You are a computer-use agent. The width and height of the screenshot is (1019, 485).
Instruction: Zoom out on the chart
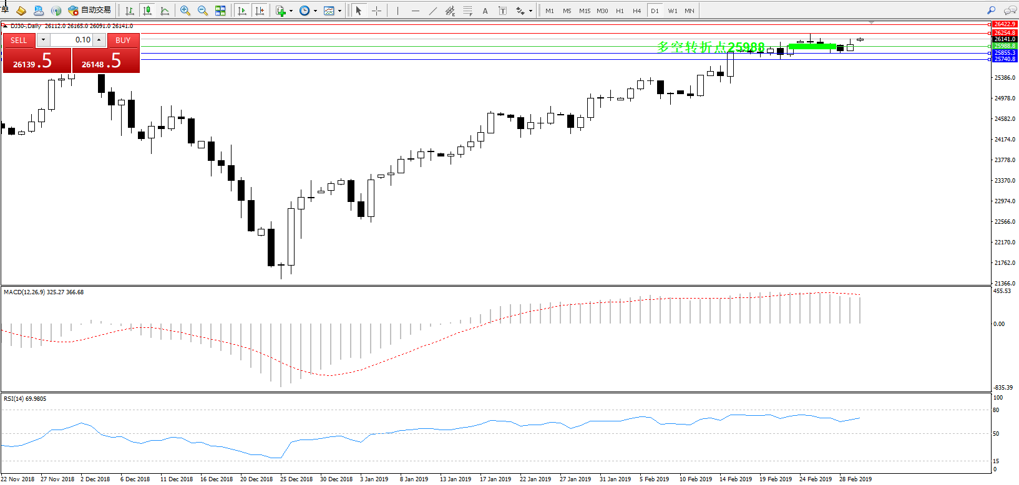[x=203, y=11]
